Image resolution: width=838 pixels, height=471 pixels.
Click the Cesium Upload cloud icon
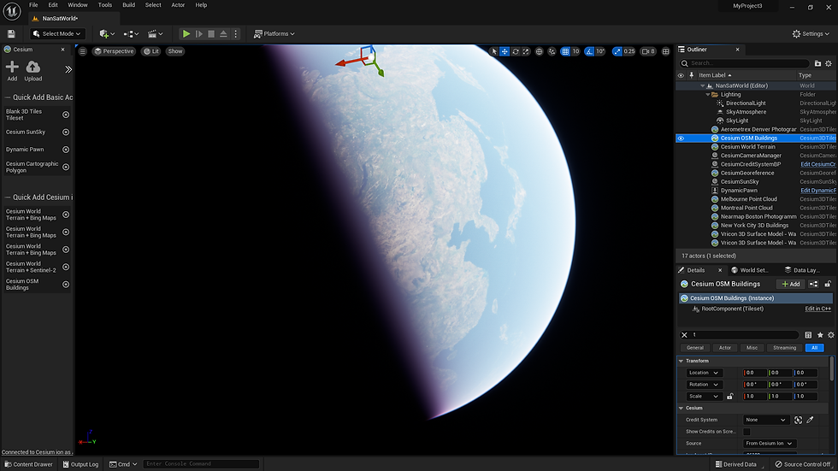[33, 70]
